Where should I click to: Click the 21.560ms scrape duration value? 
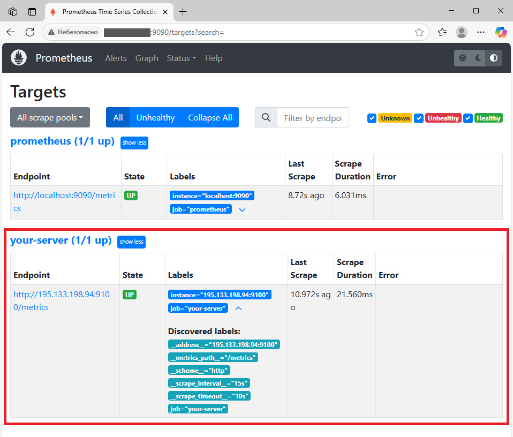pyautogui.click(x=354, y=295)
